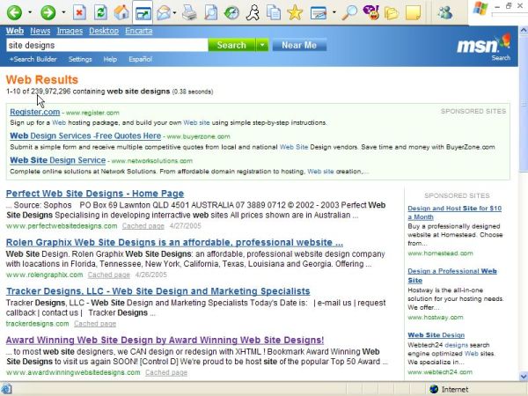Click the green Back arrow button
This screenshot has height=396, width=528.
pyautogui.click(x=14, y=12)
